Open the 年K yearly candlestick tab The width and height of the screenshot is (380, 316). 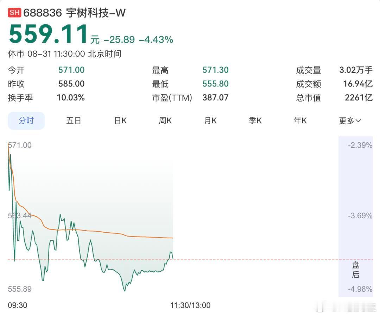point(300,121)
